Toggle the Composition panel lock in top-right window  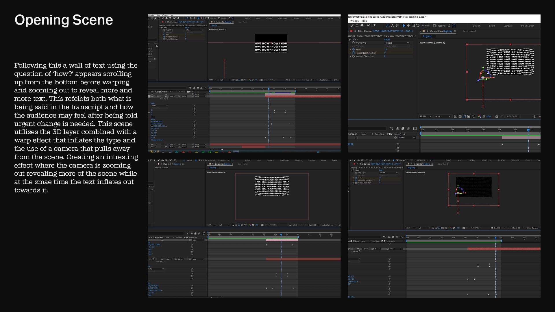427,31
